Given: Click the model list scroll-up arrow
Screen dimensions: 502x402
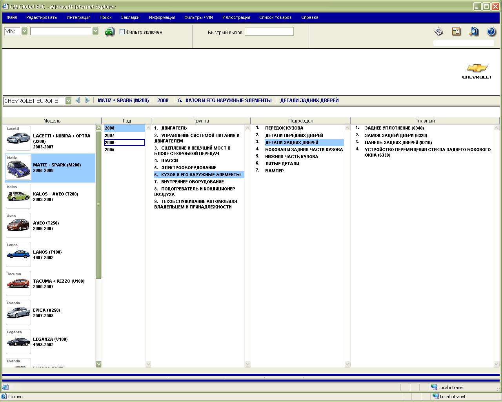Looking at the screenshot, I should (98, 128).
